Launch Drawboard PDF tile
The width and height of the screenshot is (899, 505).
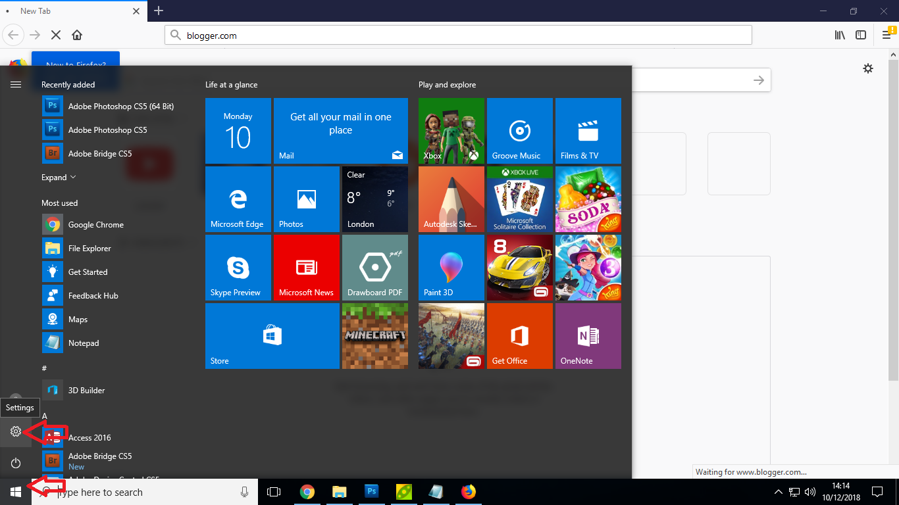tap(375, 268)
